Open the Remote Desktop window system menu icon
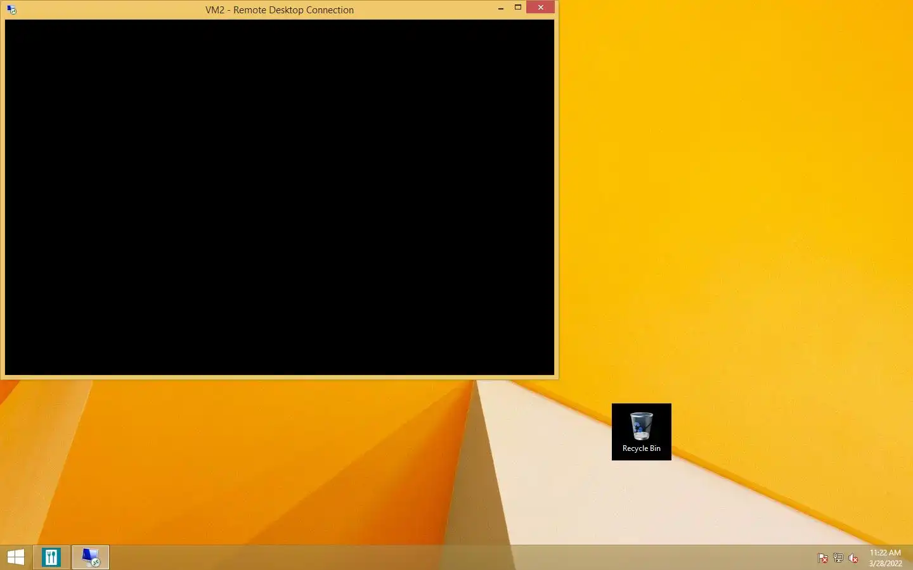 click(11, 9)
